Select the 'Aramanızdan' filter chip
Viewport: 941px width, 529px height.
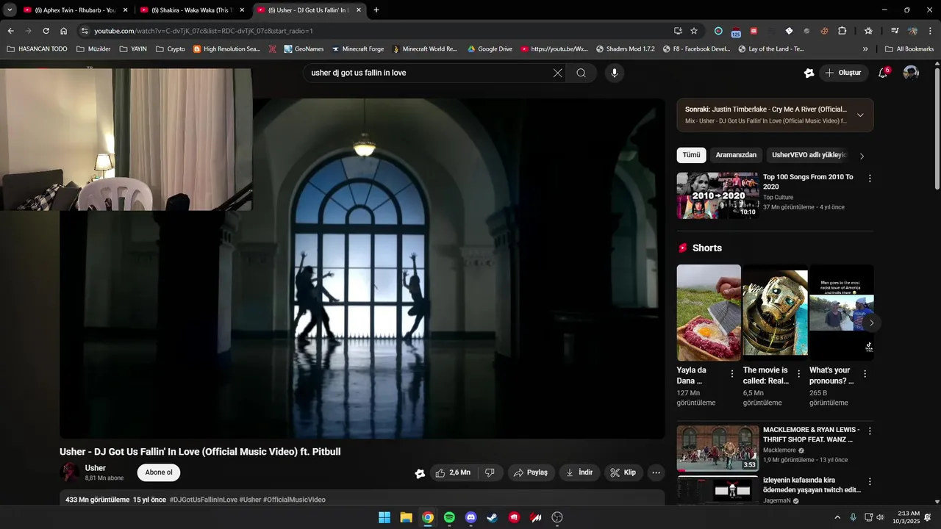coord(736,155)
